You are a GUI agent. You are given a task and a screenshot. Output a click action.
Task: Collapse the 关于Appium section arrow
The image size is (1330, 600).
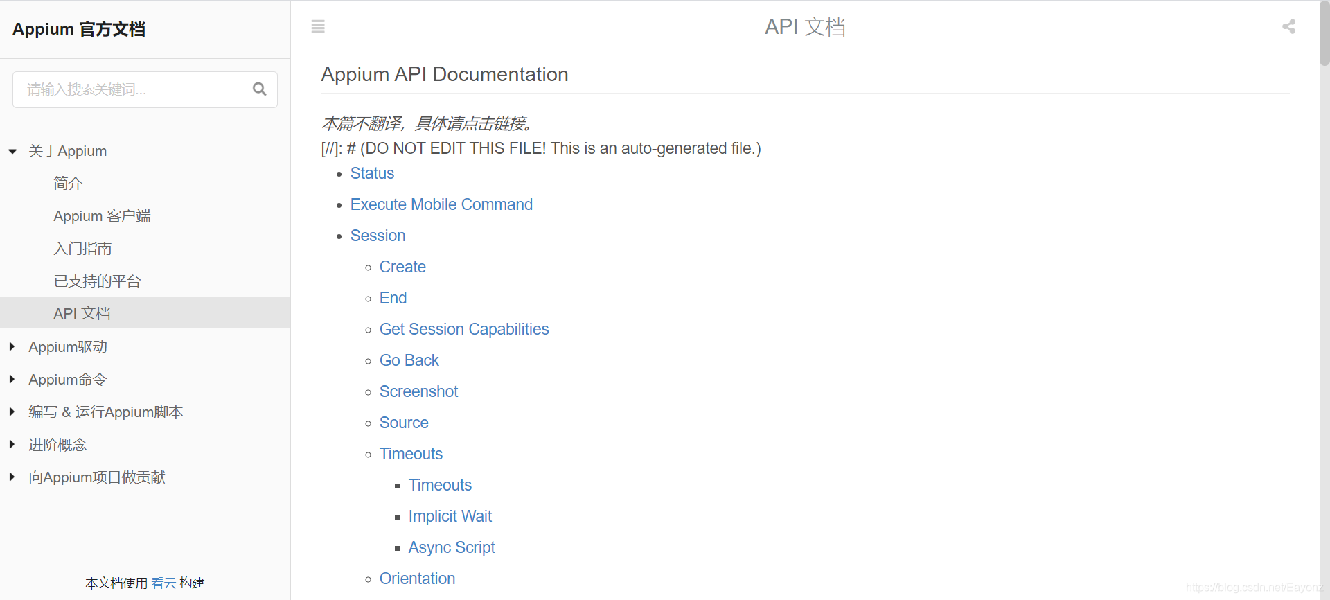click(12, 151)
